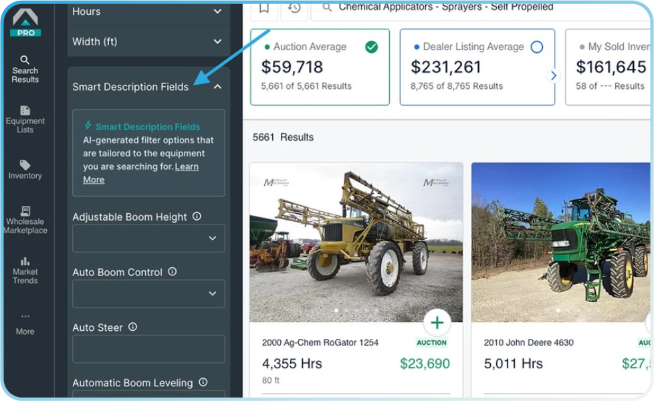654x401 pixels.
Task: Click the $231,261 dealer average value
Action: pyautogui.click(x=446, y=67)
